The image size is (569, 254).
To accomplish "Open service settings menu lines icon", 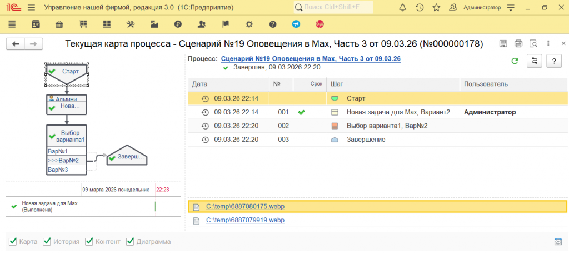I will pyautogui.click(x=511, y=7).
